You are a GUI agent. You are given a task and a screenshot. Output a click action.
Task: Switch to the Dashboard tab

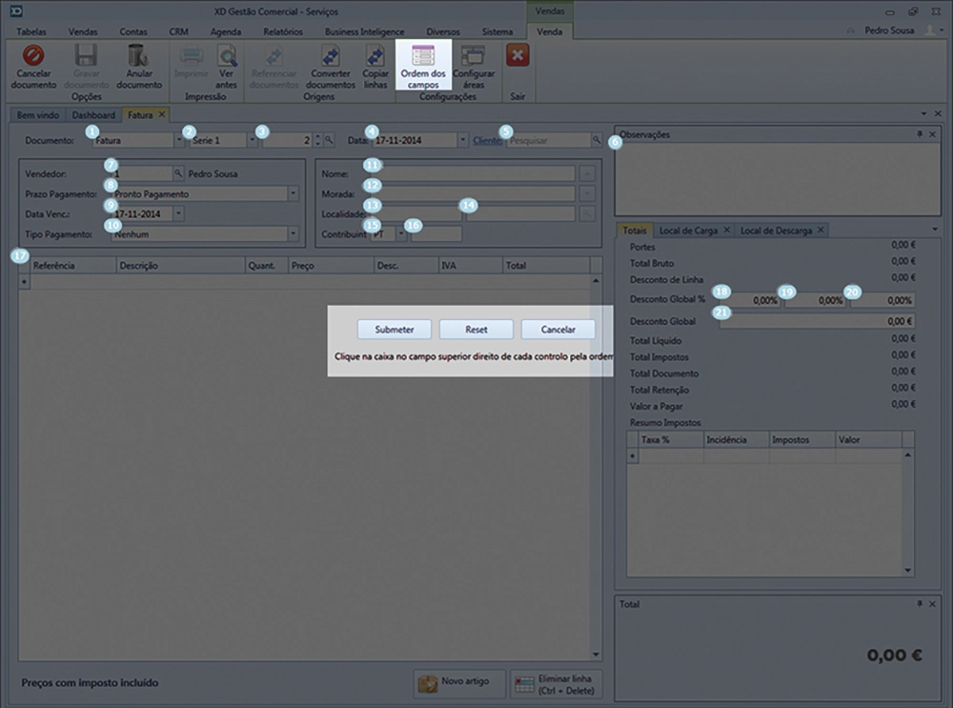[x=94, y=115]
